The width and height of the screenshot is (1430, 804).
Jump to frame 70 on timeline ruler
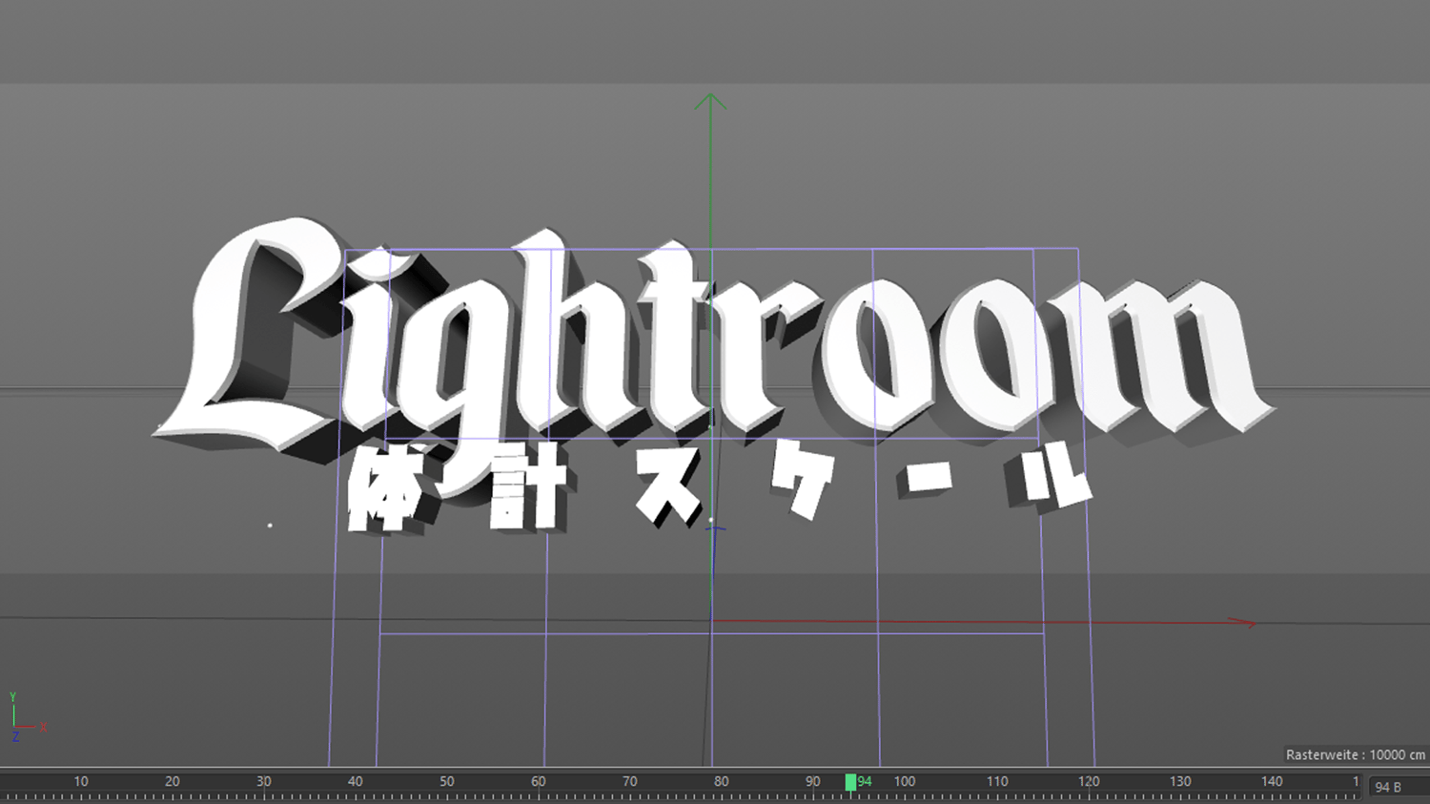(x=630, y=781)
